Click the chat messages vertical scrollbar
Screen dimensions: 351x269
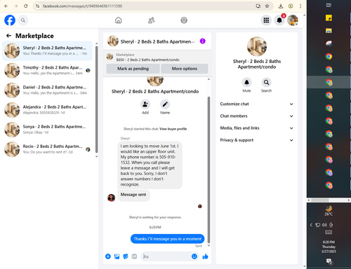tap(208, 170)
